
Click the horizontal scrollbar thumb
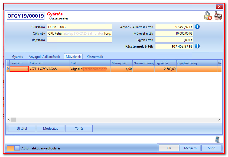pyautogui.click(x=13, y=119)
